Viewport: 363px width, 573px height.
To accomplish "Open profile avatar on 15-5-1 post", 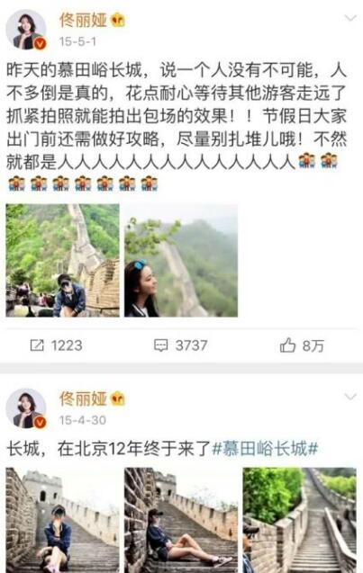I will (x=26, y=29).
